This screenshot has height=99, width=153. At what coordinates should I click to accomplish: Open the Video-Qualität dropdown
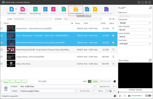pos(135,30)
